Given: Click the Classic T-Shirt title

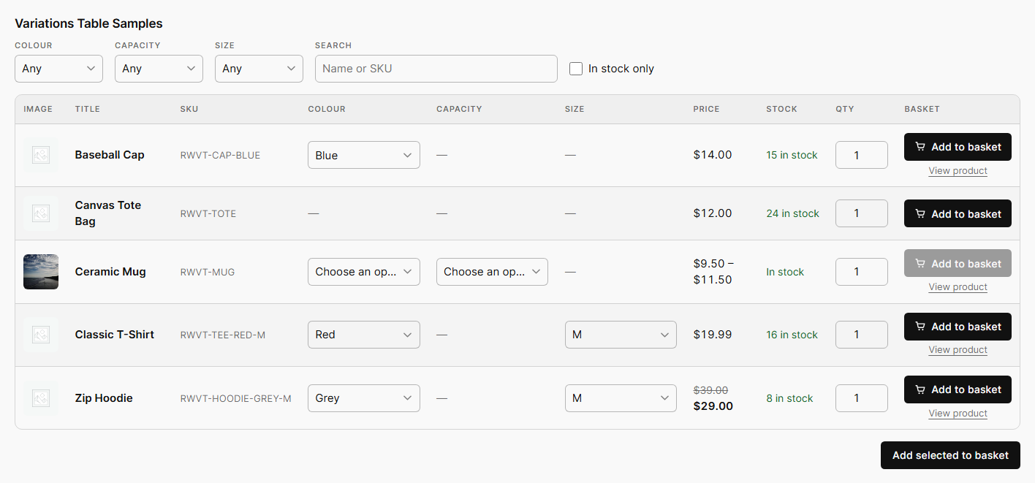Looking at the screenshot, I should (115, 335).
